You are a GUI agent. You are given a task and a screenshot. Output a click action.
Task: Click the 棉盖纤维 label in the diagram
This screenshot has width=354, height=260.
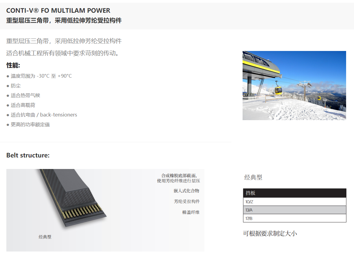pos(191,212)
